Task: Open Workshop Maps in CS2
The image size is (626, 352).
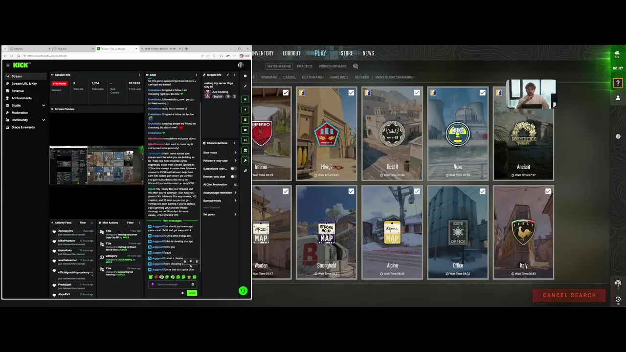Action: tap(333, 66)
